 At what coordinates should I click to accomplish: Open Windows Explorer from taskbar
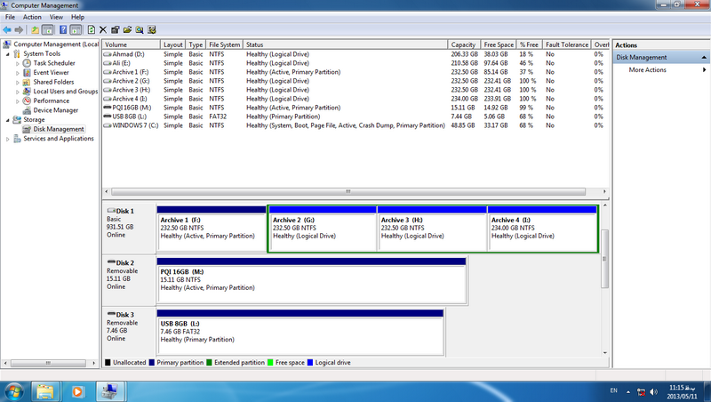click(x=45, y=391)
